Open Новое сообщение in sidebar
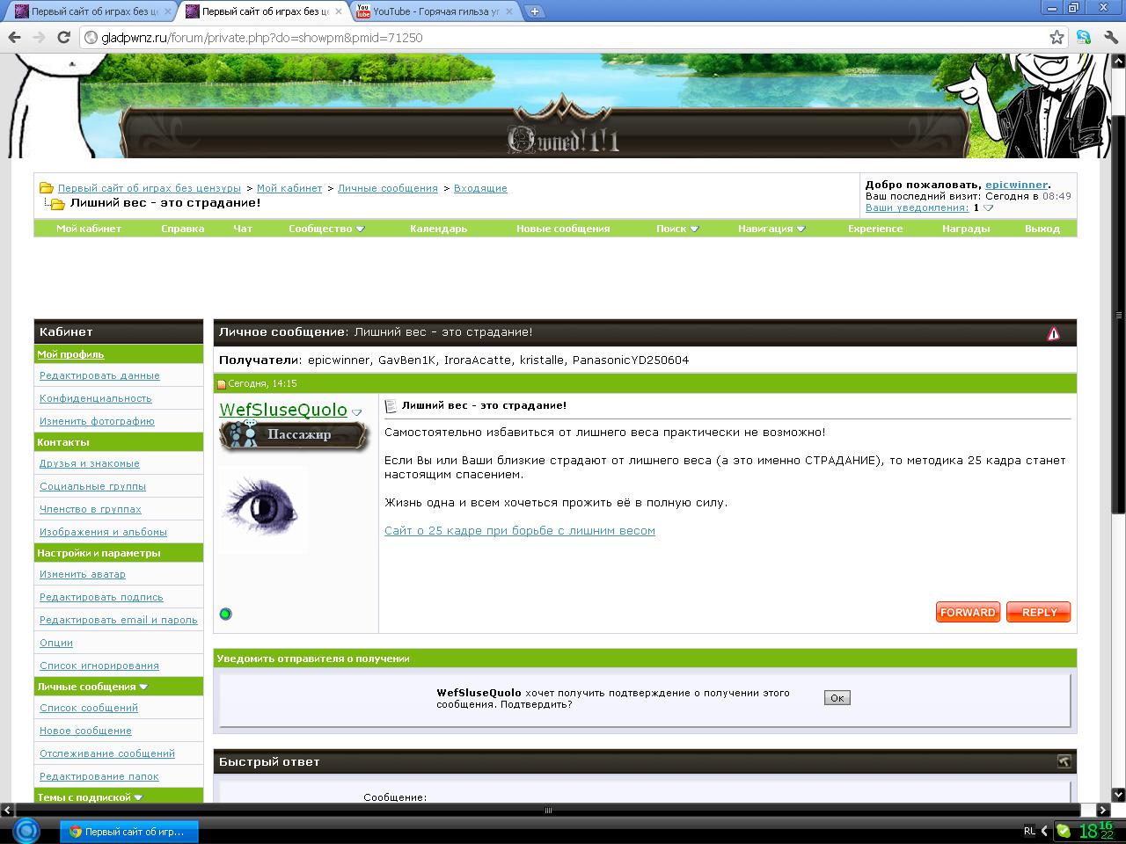The width and height of the screenshot is (1126, 844). coord(85,731)
